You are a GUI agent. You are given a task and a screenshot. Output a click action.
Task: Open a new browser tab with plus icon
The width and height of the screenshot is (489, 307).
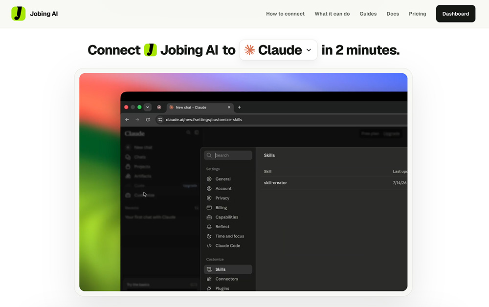[240, 107]
